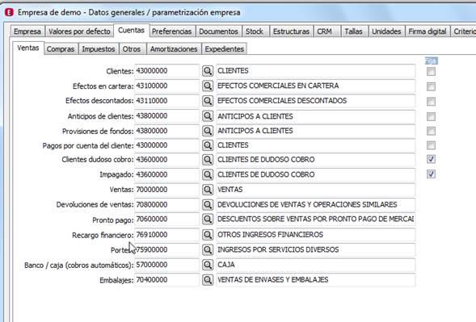Go to the Tallas tab
476x322 pixels.
tap(354, 31)
